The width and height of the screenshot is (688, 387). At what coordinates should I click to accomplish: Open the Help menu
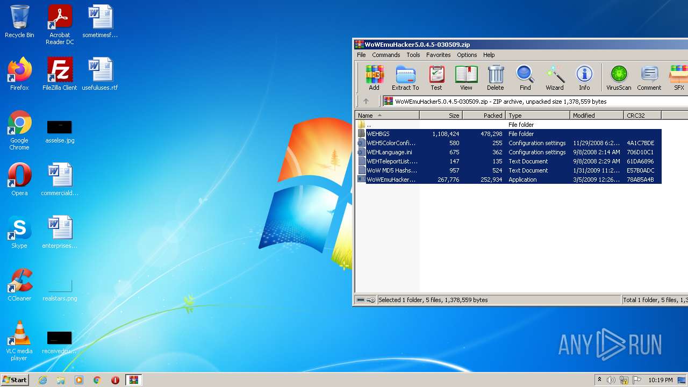point(489,55)
